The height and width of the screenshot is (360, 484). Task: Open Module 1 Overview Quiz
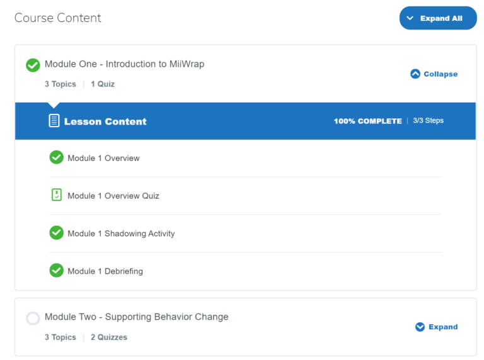tap(113, 196)
